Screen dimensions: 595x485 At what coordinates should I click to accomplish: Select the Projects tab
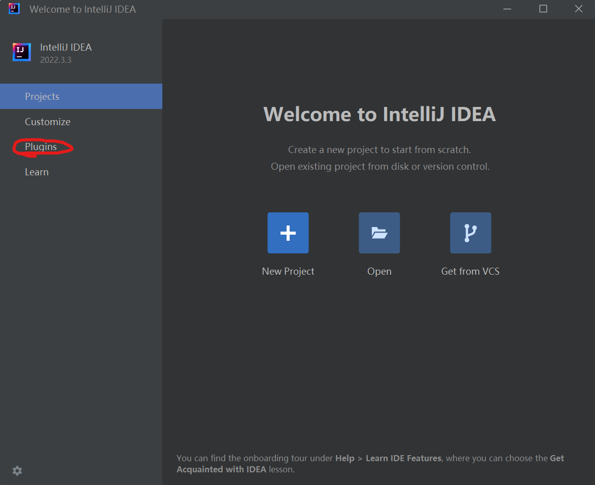pyautogui.click(x=81, y=96)
